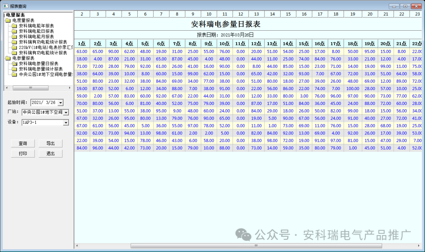Click the 220kV(1#电站)电表抄录 report folder icon

coord(14,47)
